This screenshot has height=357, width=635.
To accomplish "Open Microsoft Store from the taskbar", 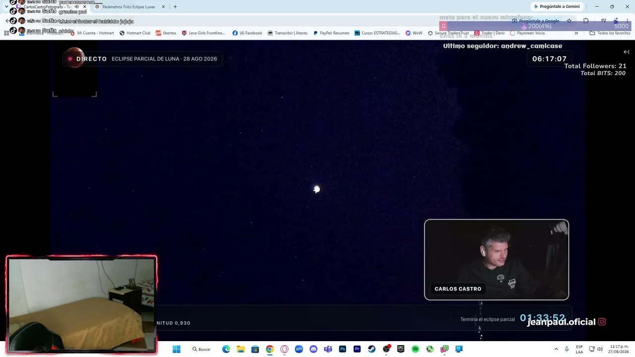I will 255,349.
